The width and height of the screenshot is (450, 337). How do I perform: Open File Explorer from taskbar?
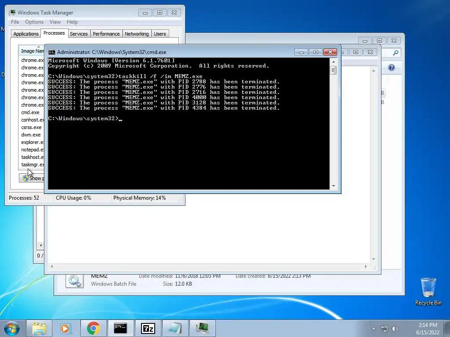click(x=39, y=328)
